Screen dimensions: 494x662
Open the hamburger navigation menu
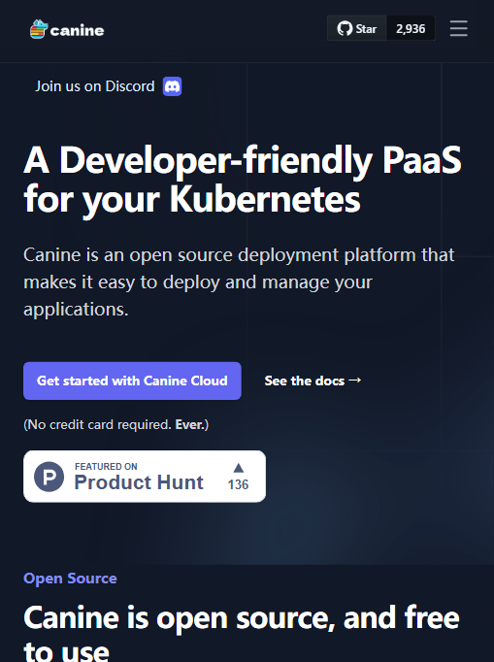458,28
